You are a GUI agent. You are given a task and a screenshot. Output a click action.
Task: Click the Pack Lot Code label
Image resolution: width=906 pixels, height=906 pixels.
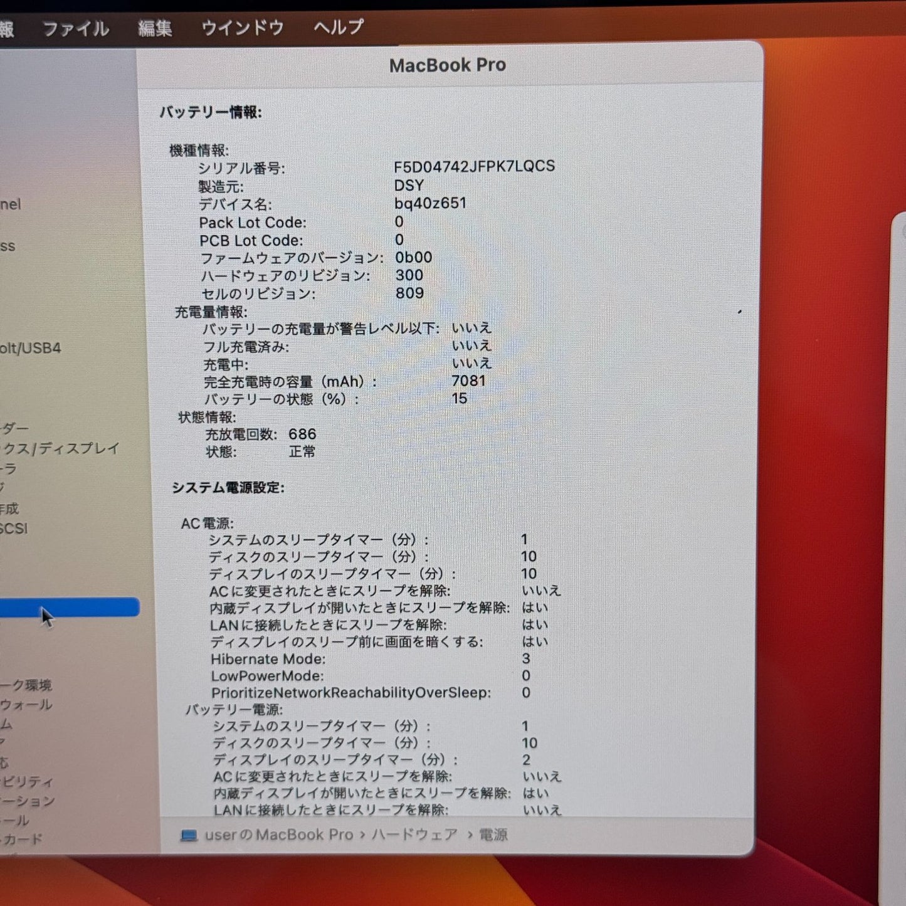tap(253, 223)
